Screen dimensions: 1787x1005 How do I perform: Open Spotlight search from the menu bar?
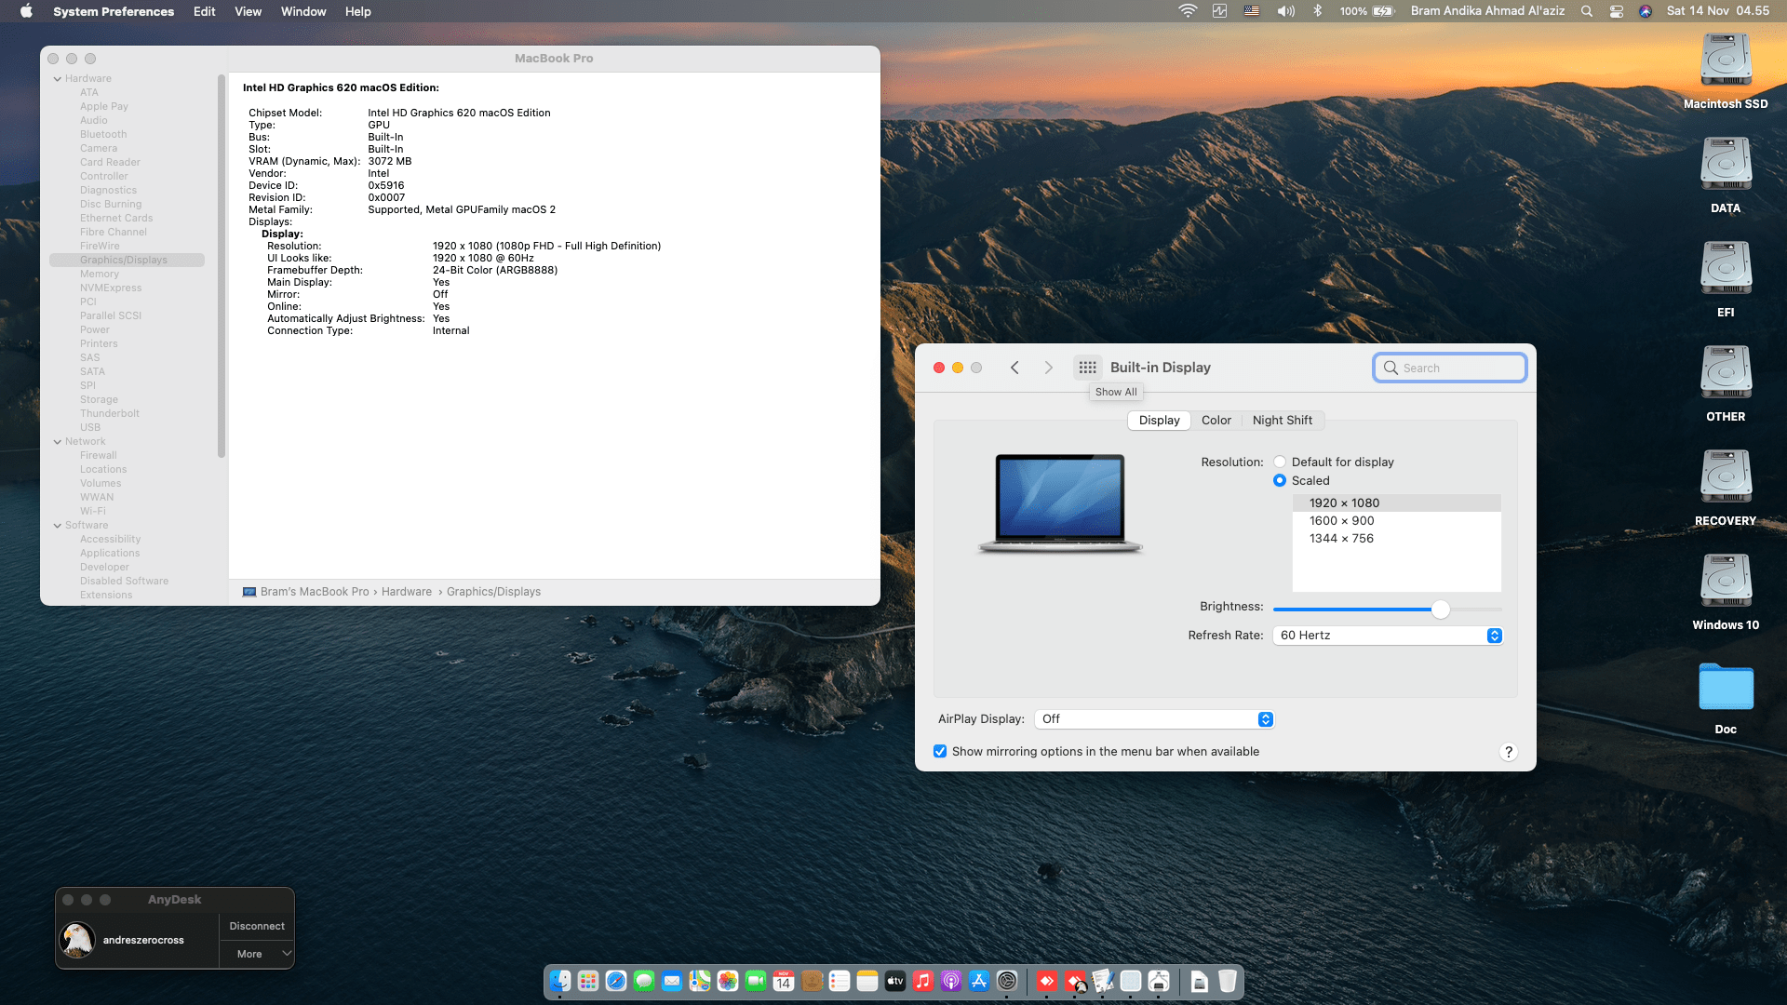[x=1585, y=11]
